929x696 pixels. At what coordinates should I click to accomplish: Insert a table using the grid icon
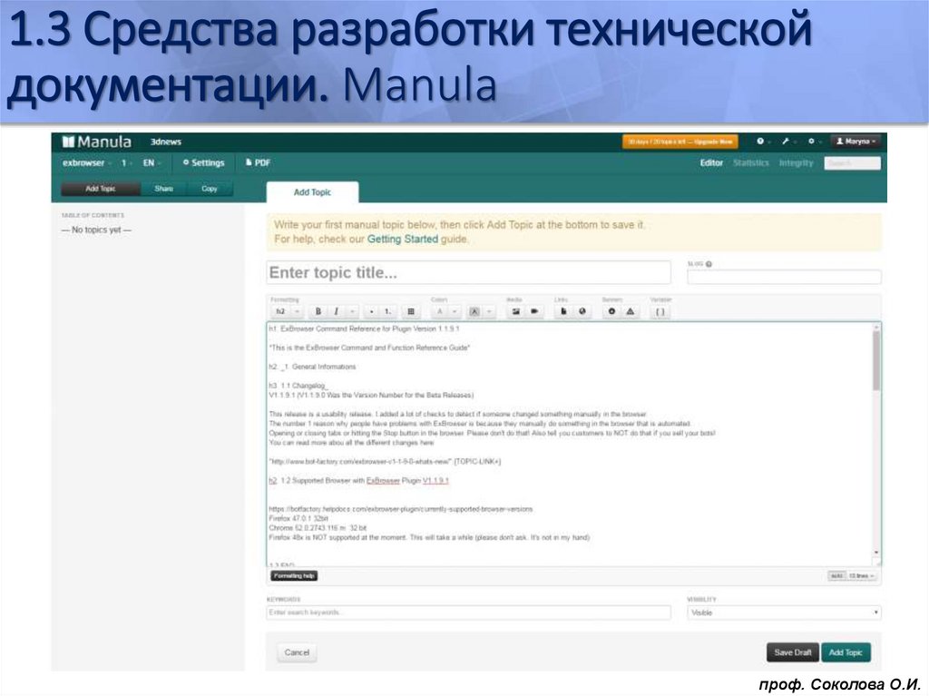[x=409, y=310]
